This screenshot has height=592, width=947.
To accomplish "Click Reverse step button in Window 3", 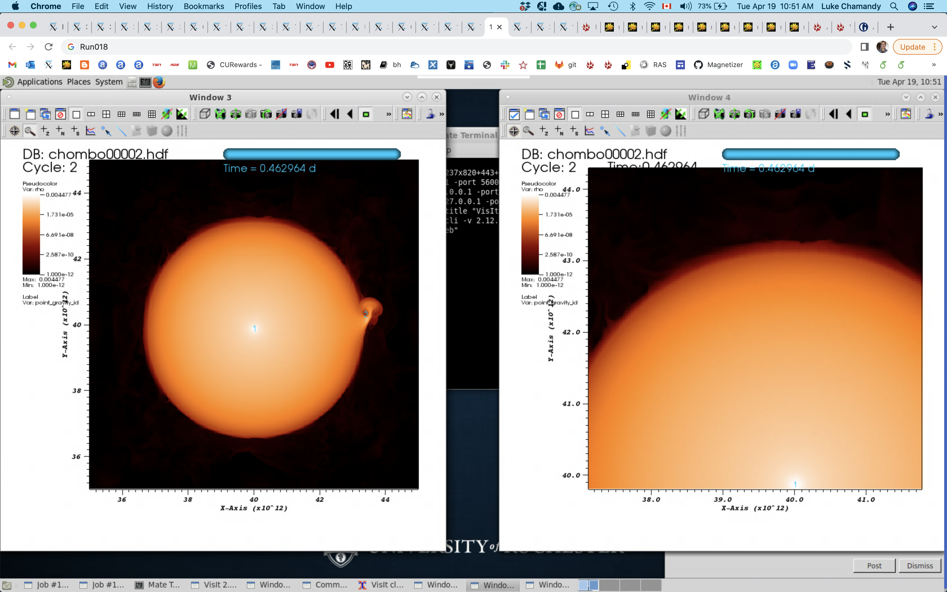I will pyautogui.click(x=335, y=114).
